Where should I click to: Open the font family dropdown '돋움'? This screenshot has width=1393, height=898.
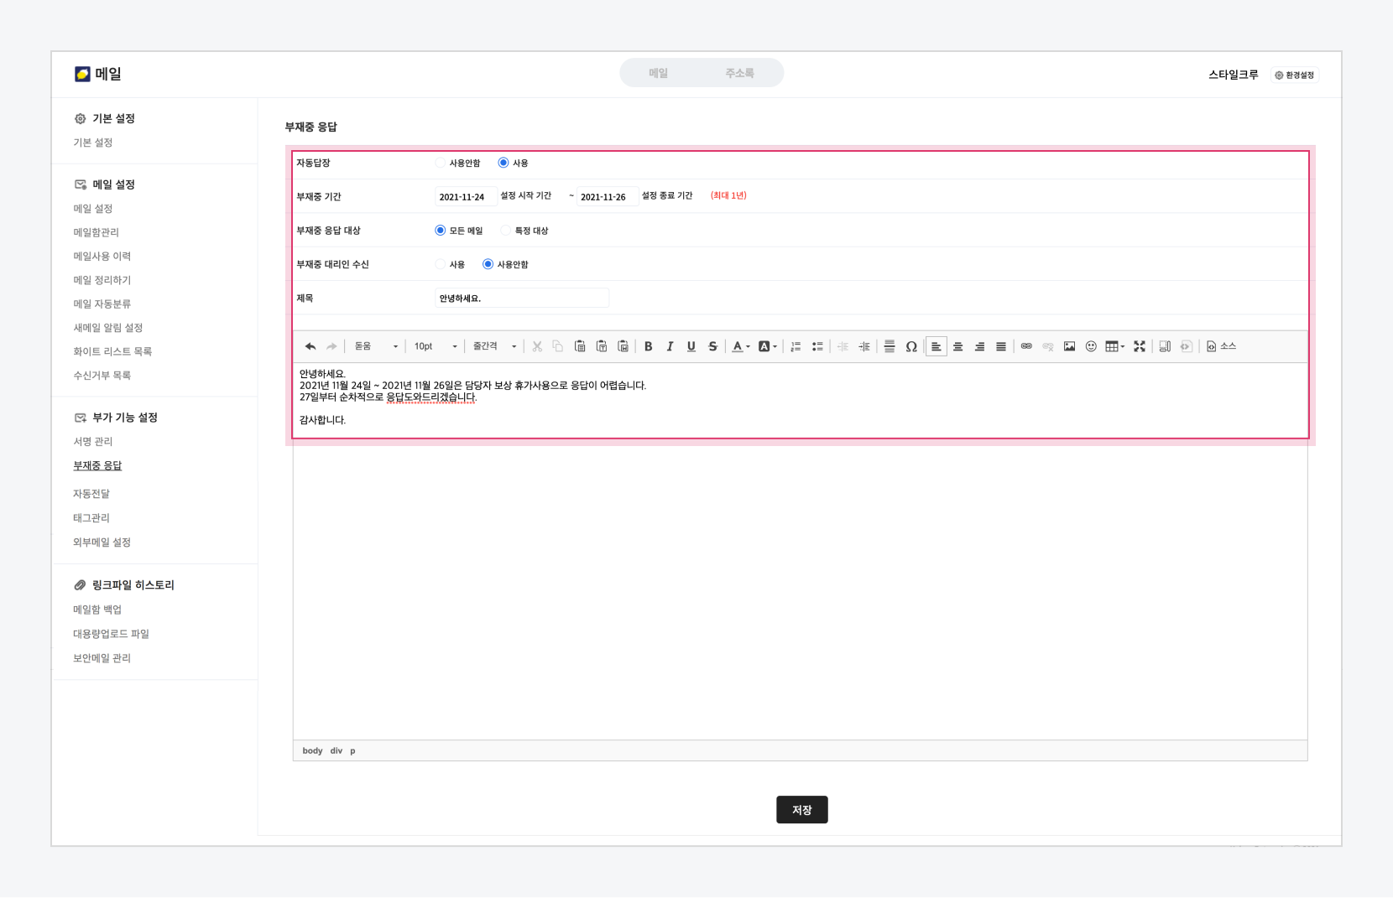coord(375,346)
